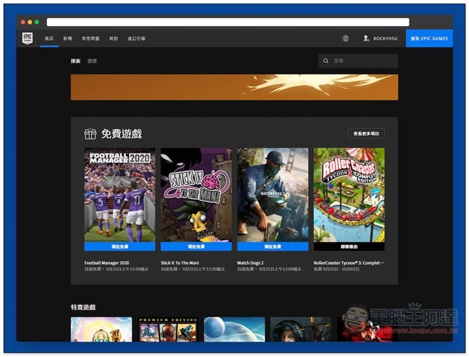Open the Watch Dogs 2 cover art

pyautogui.click(x=273, y=195)
